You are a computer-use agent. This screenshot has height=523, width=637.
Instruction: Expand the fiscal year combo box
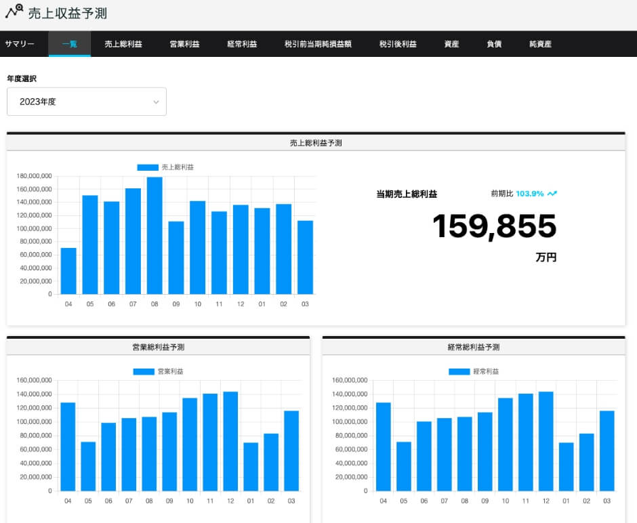[x=86, y=101]
